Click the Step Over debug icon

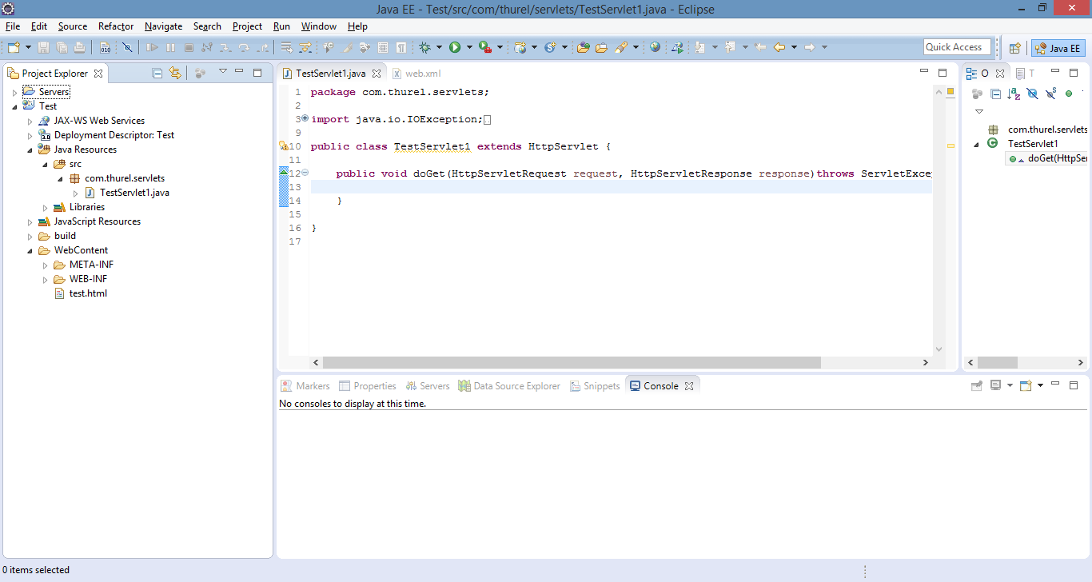[x=243, y=48]
